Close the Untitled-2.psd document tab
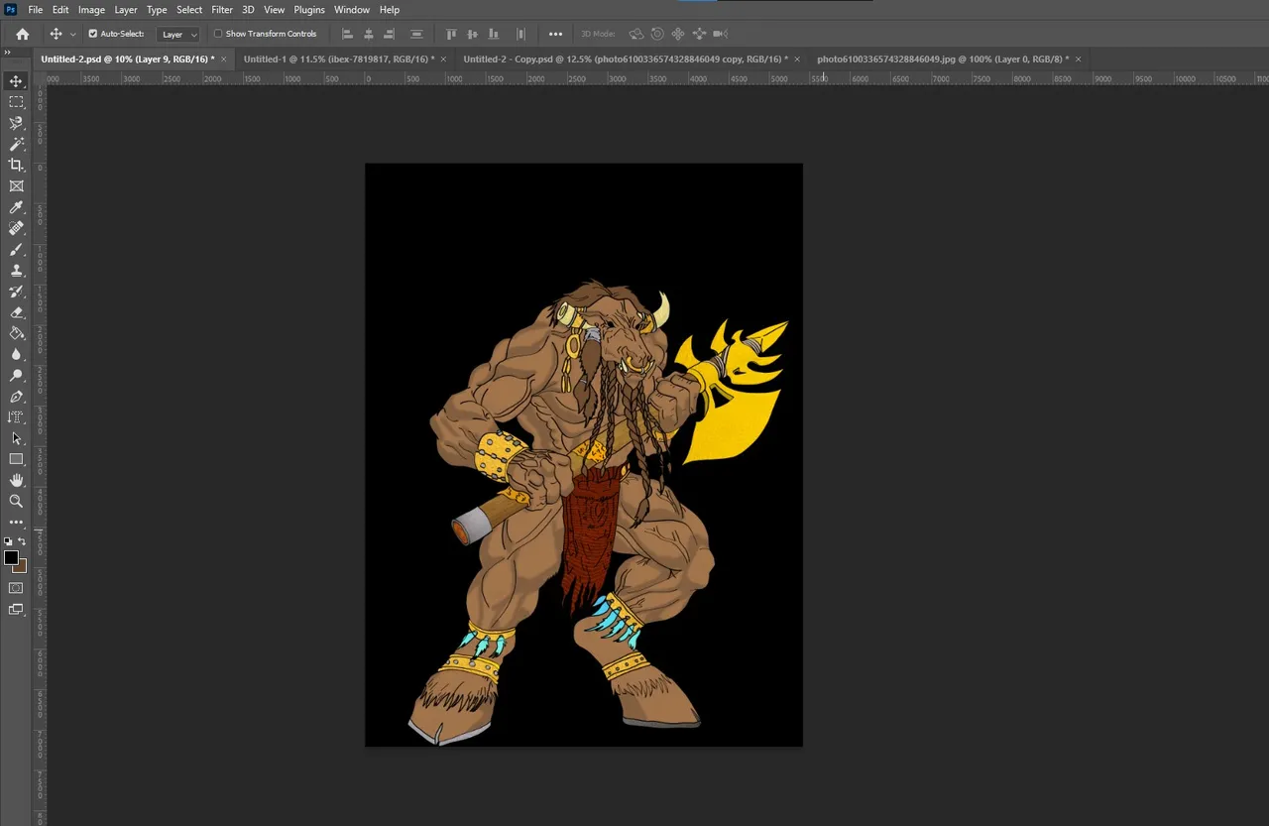The width and height of the screenshot is (1269, 826). (x=224, y=59)
